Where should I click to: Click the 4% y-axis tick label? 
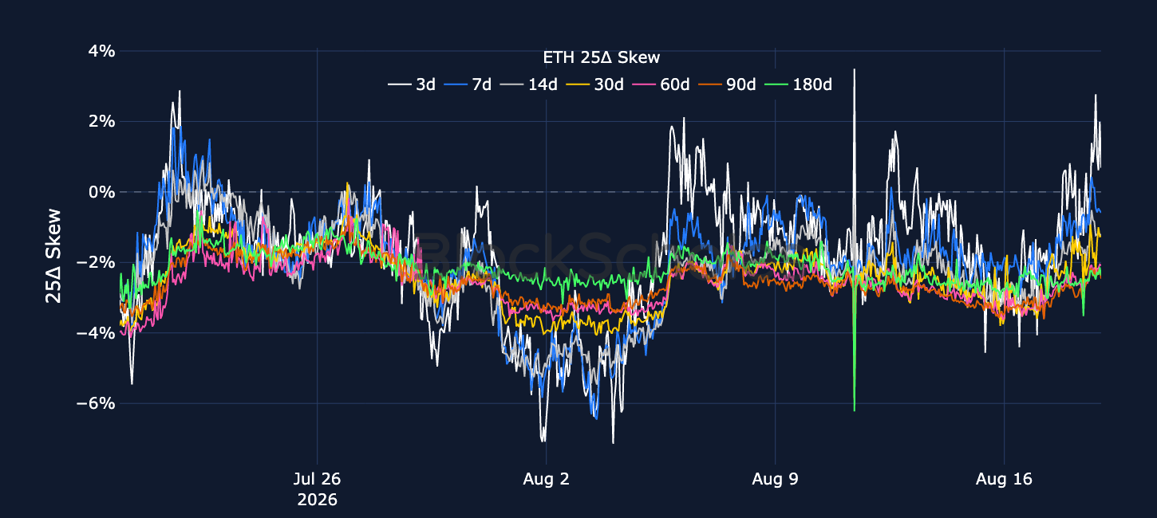101,51
